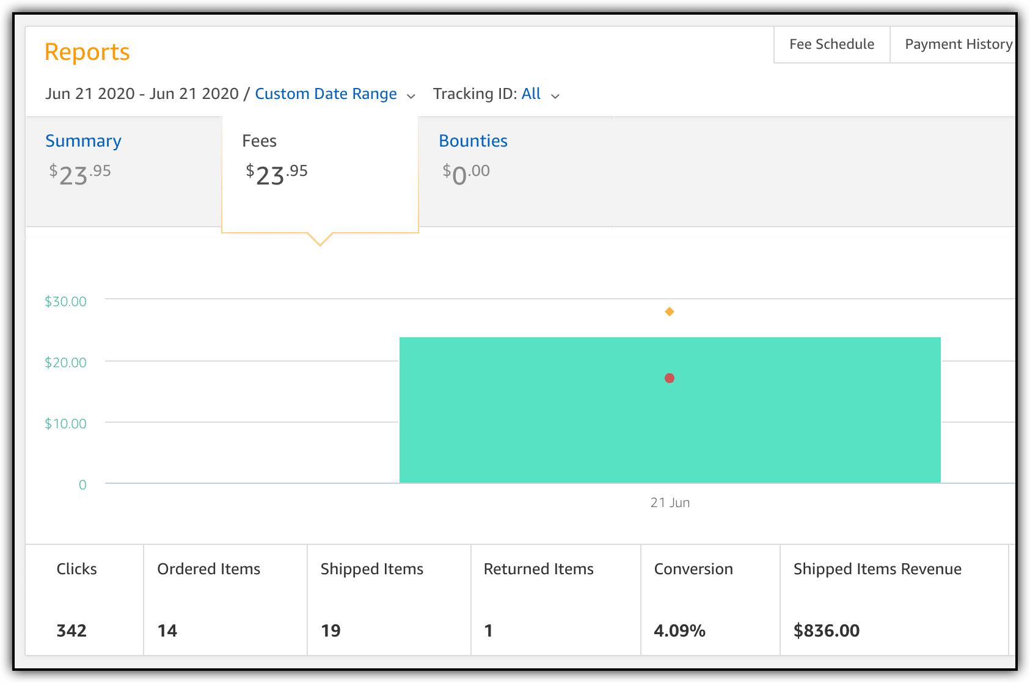Screen dimensions: 1030x683
Task: Open the Custom Date Range picker
Action: click(326, 93)
